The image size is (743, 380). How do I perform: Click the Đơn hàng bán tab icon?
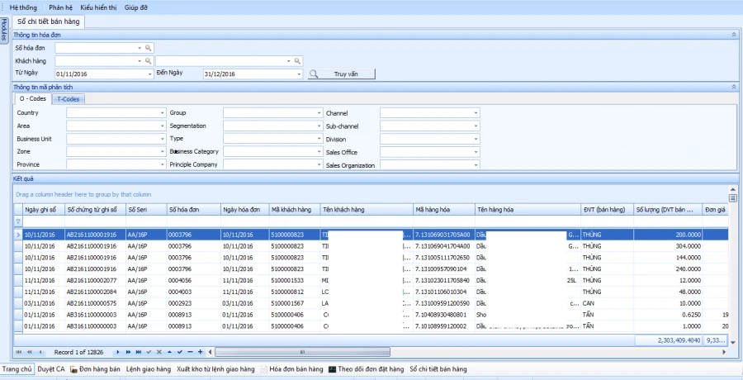pyautogui.click(x=74, y=369)
